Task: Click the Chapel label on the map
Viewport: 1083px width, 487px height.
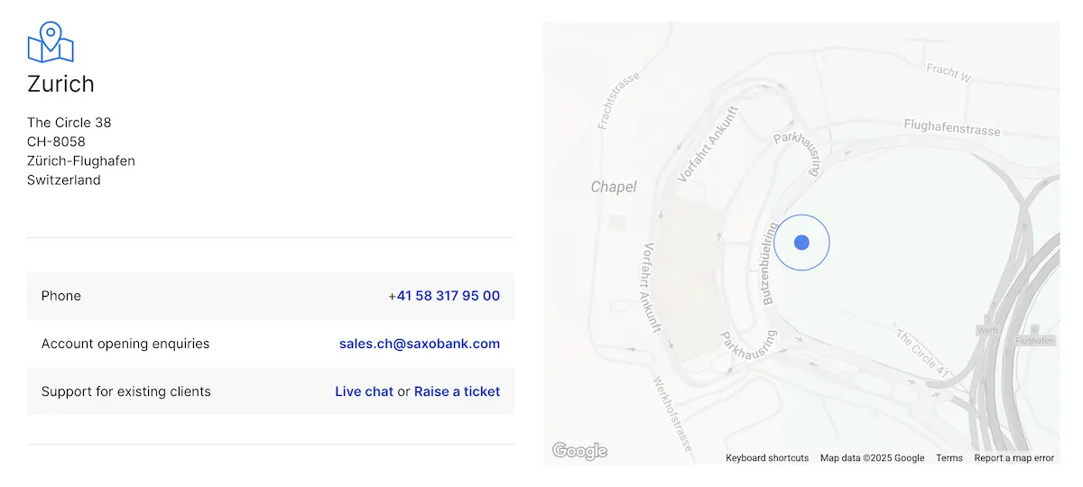Action: click(614, 187)
